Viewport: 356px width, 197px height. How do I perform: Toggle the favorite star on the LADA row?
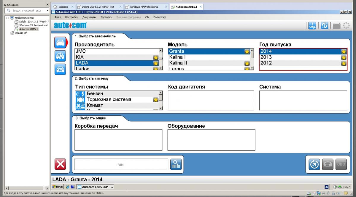(x=156, y=63)
